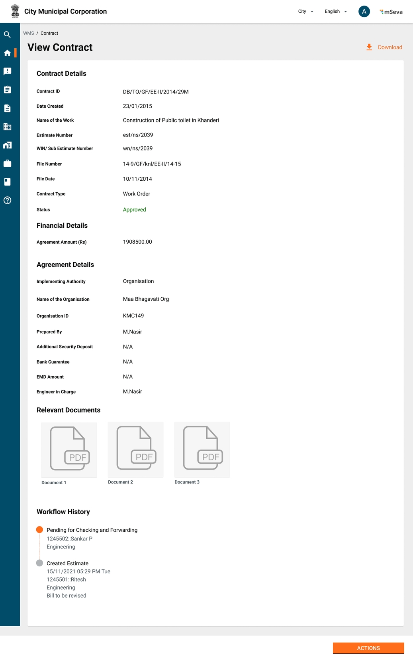
Task: Go to WMS breadcrumb link
Action: pos(28,33)
